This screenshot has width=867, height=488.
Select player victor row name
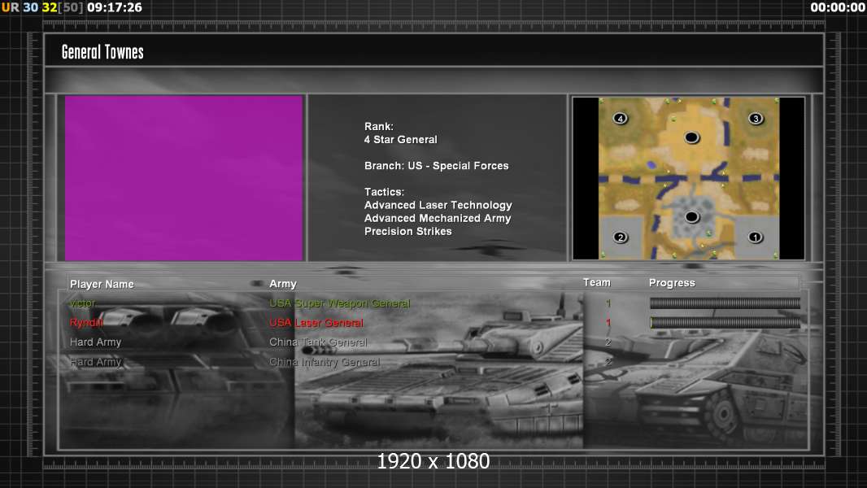click(x=82, y=303)
